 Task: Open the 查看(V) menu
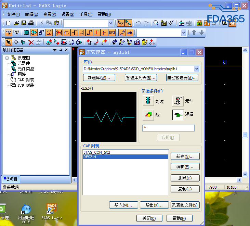point(50,14)
